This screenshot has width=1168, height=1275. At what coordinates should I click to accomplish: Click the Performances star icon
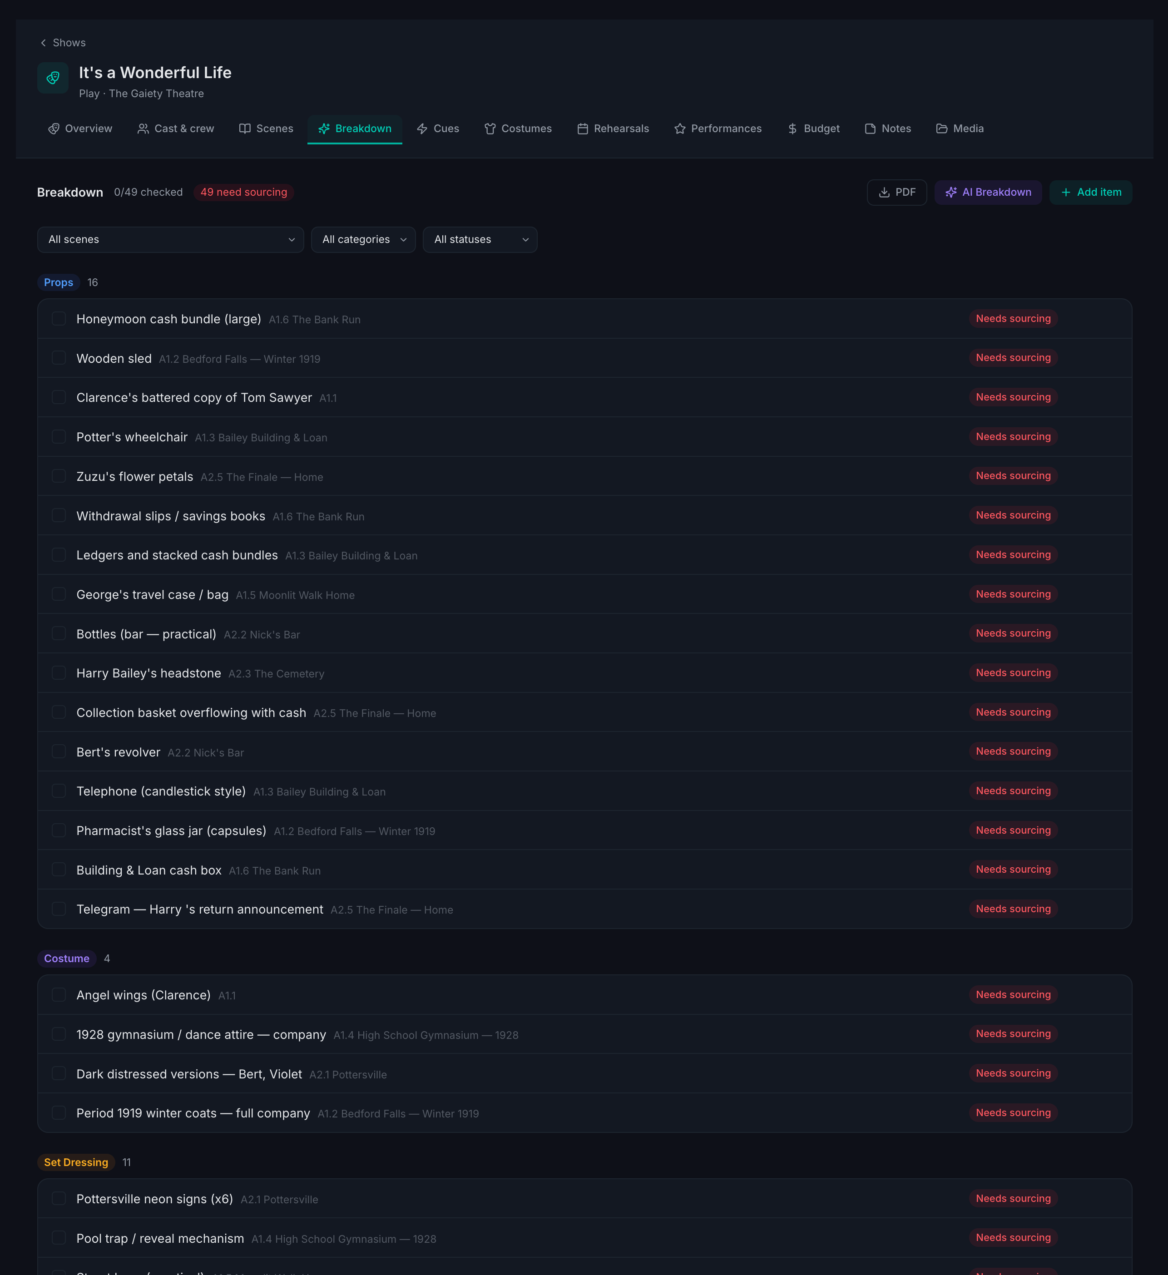(x=680, y=128)
